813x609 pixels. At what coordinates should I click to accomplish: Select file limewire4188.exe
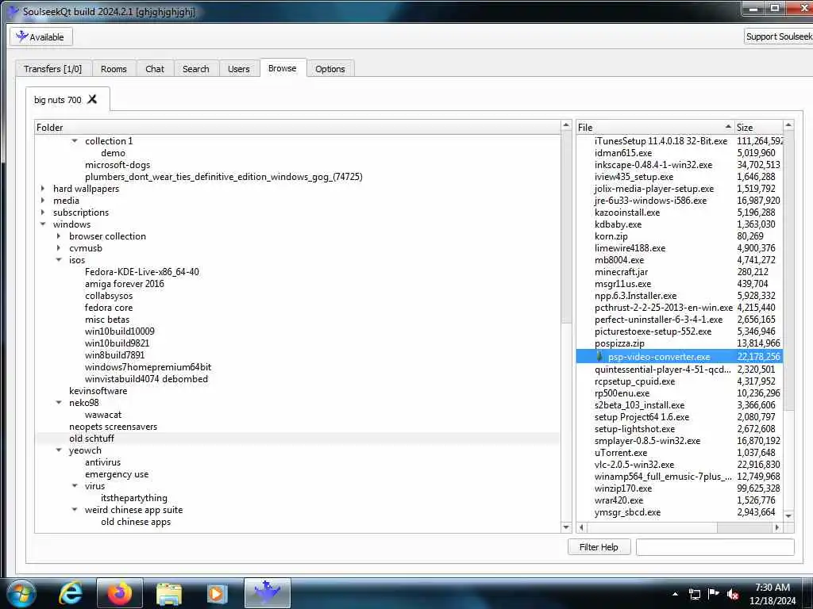point(630,248)
